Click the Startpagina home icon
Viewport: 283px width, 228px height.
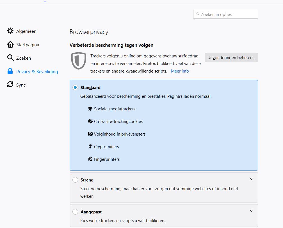point(10,45)
